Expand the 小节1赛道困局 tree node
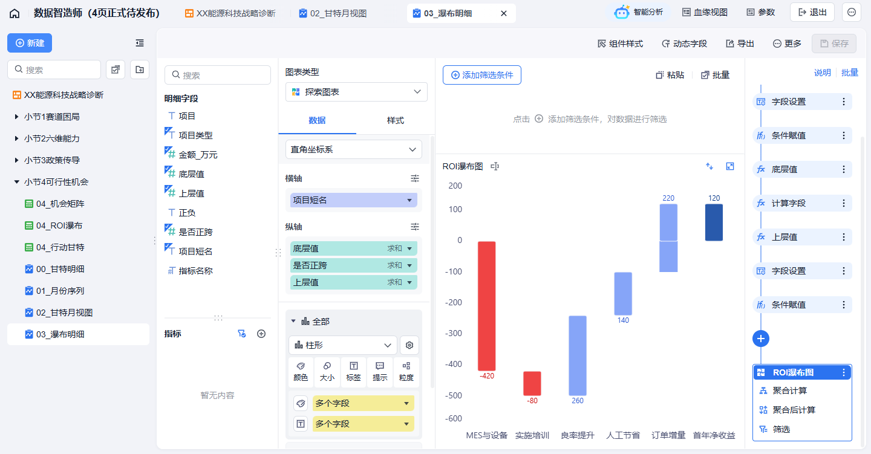 (x=16, y=117)
